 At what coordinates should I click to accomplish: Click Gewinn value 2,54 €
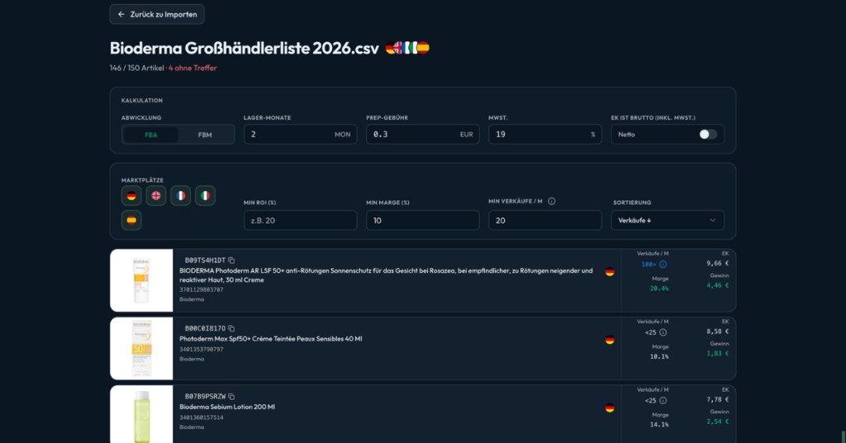(x=718, y=422)
